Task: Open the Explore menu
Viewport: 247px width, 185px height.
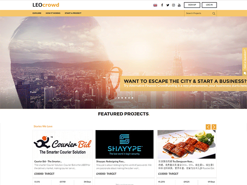Action: tap(37, 13)
